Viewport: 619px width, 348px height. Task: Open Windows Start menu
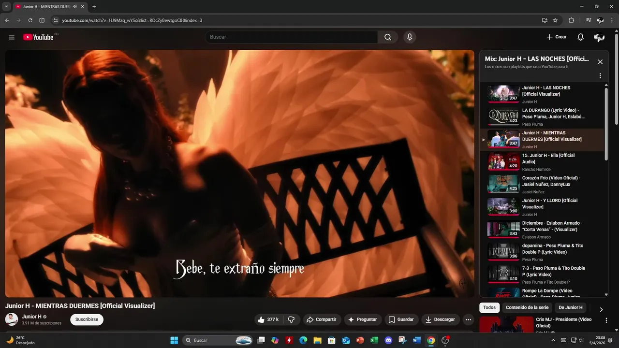[174, 340]
